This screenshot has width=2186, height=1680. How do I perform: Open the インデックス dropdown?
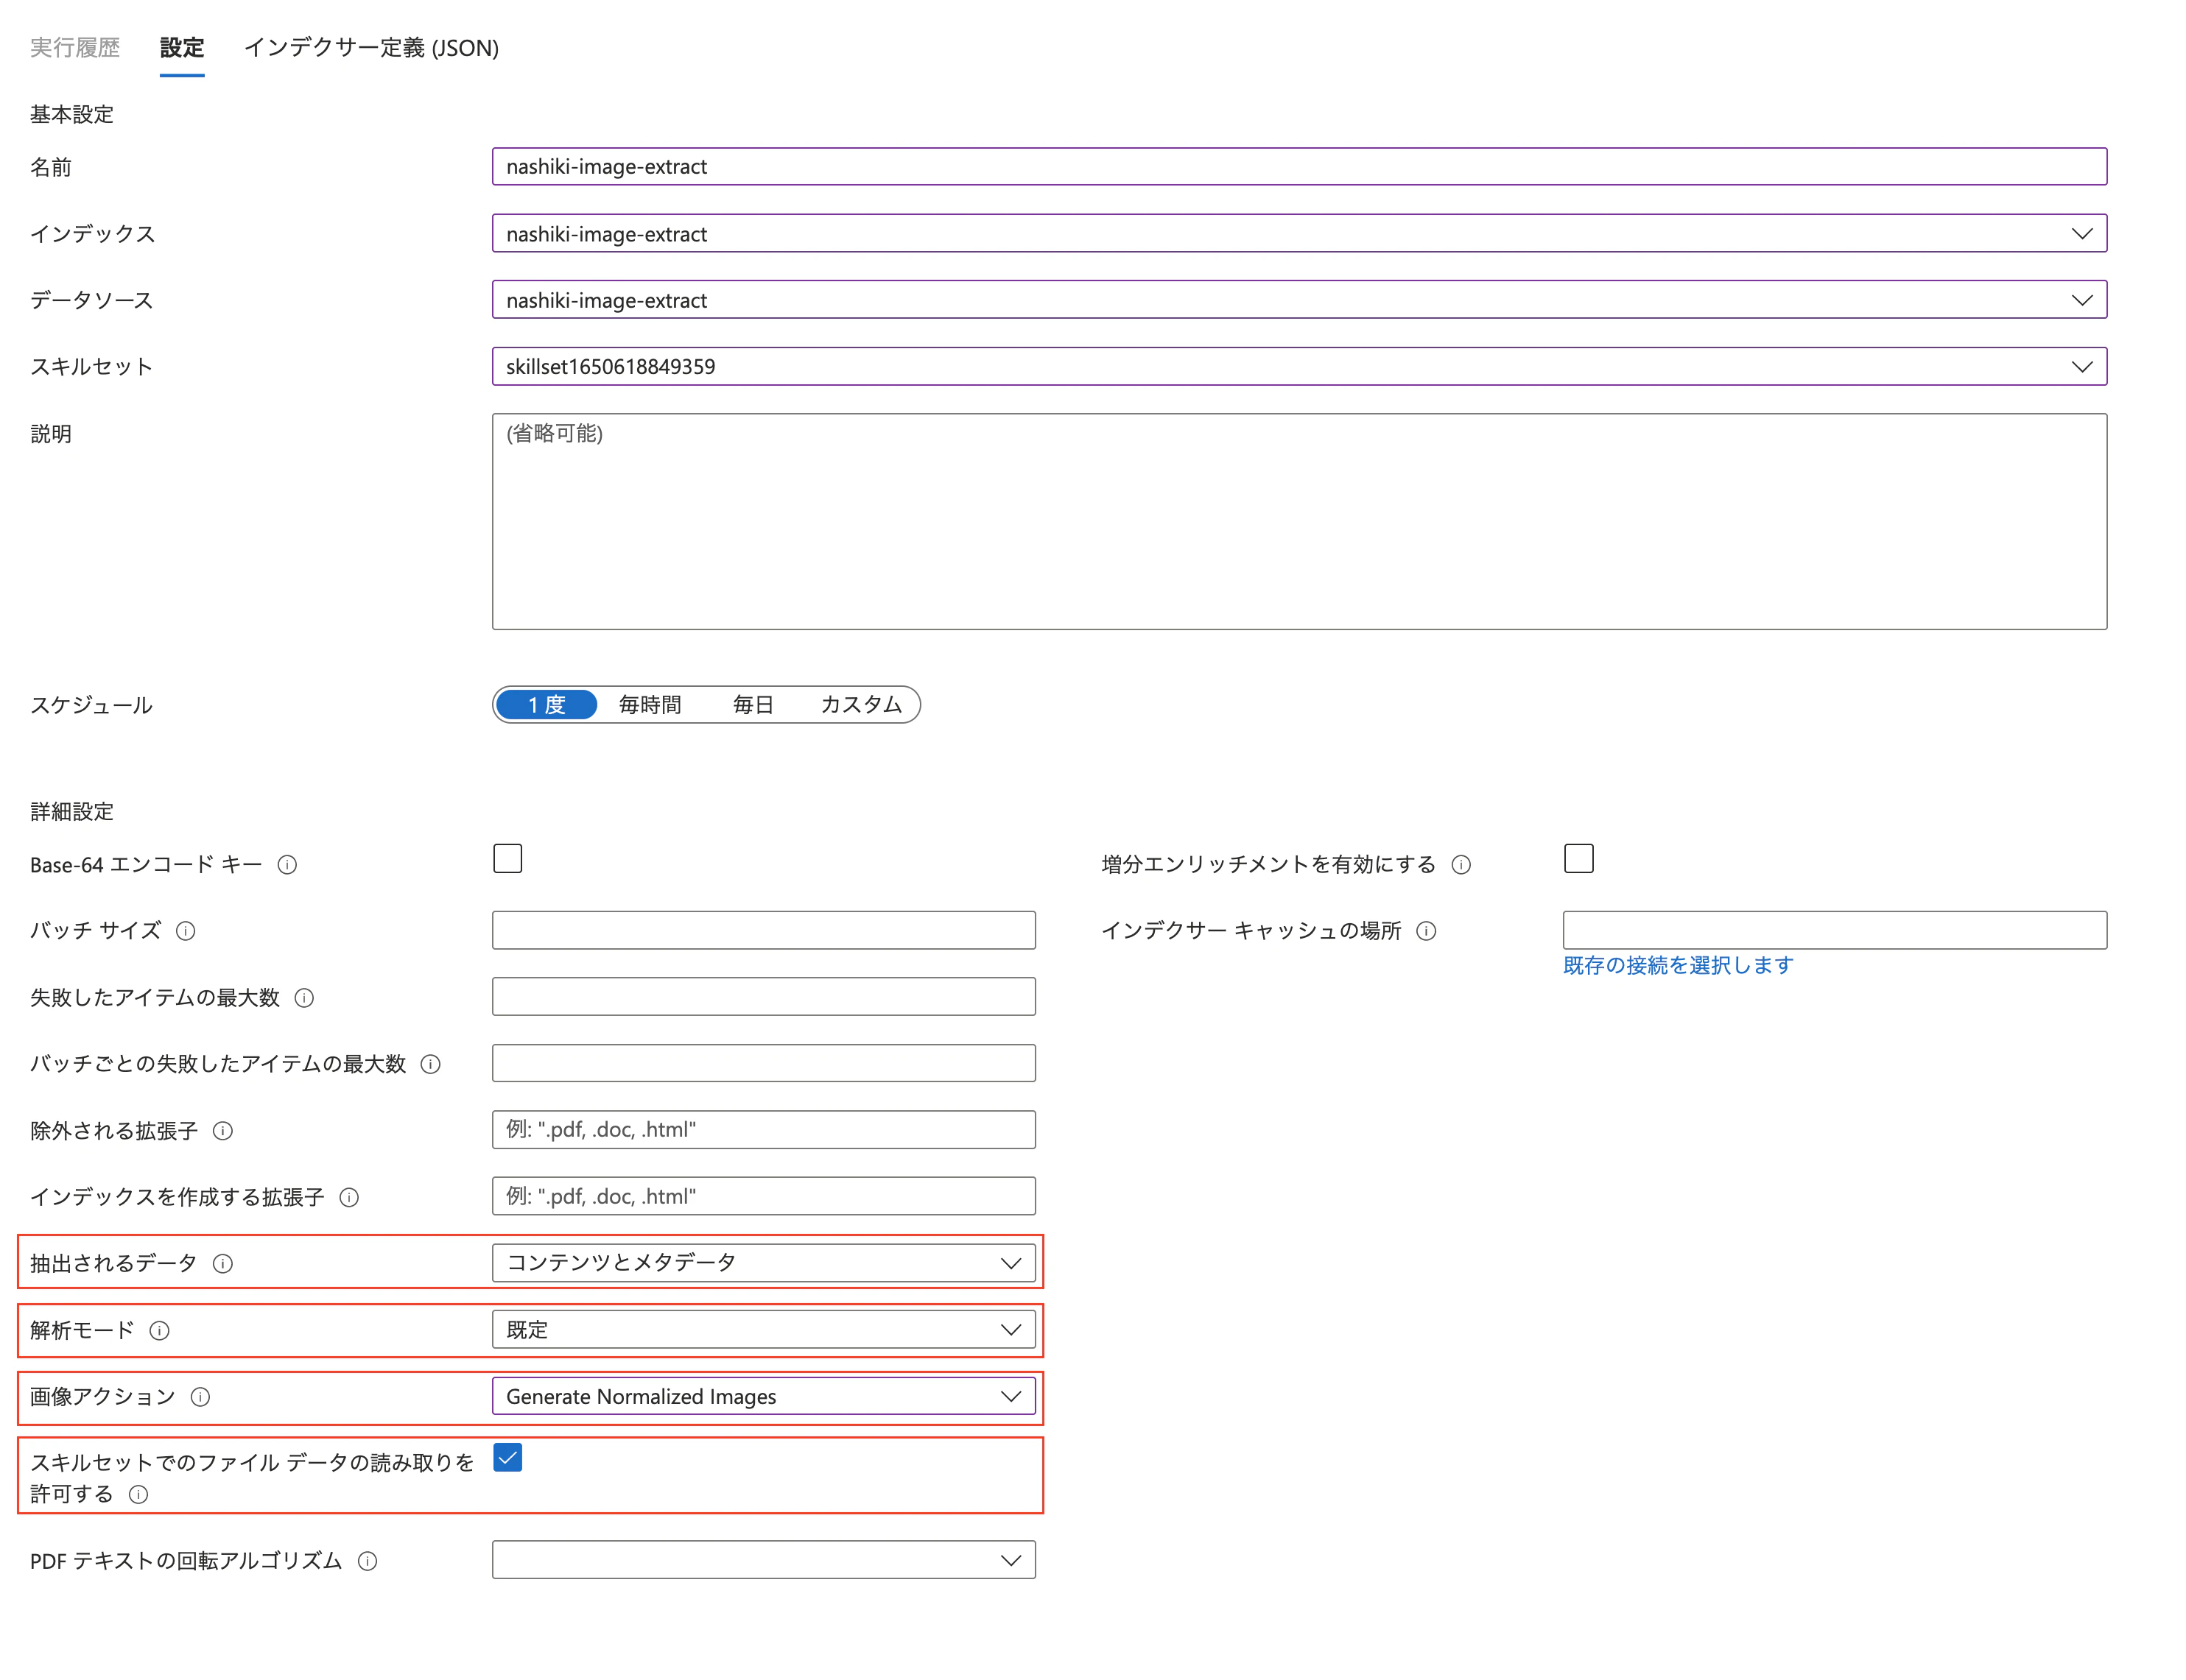pos(1298,234)
